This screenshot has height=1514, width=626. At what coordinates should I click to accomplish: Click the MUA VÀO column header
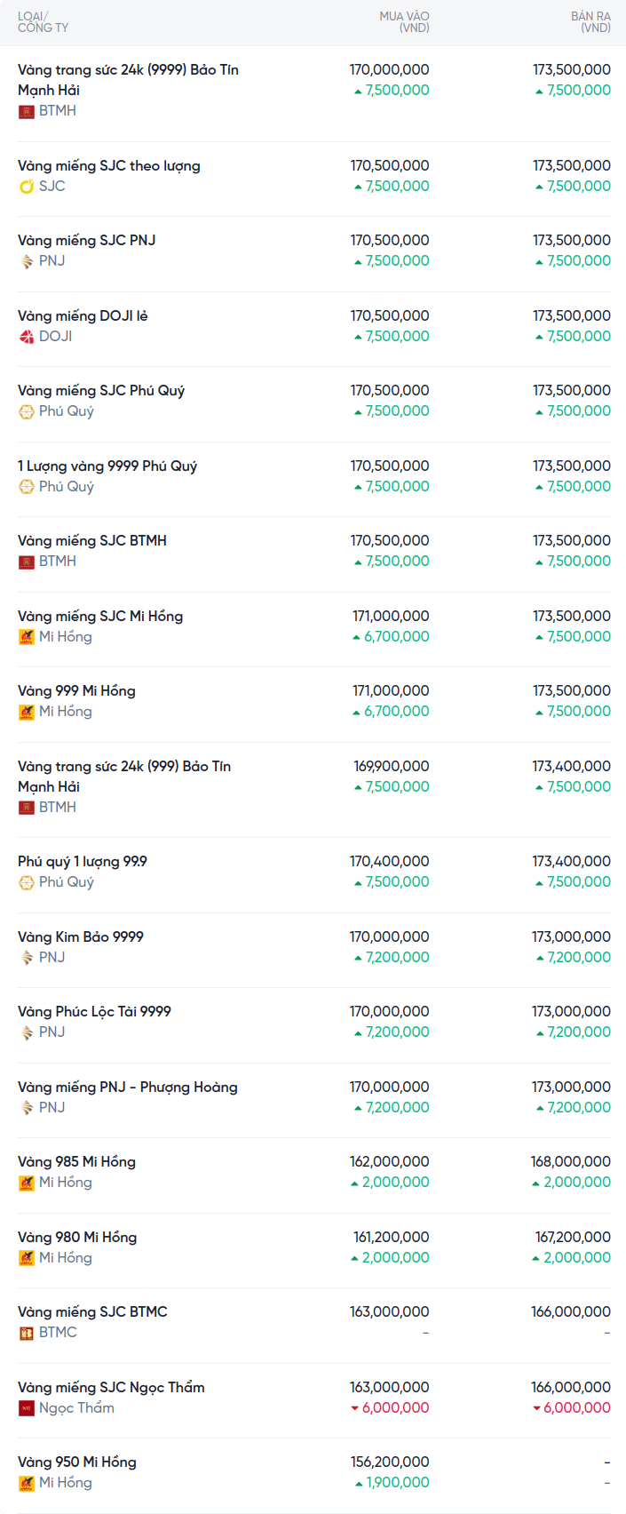click(x=404, y=22)
